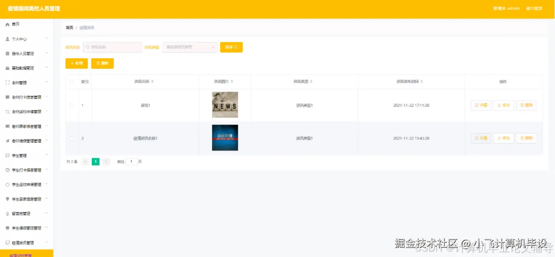Viewport: 555px width, 257px height.
Task: Tick the checkbox for row 疫情资讯名称1
Action: pos(72,138)
